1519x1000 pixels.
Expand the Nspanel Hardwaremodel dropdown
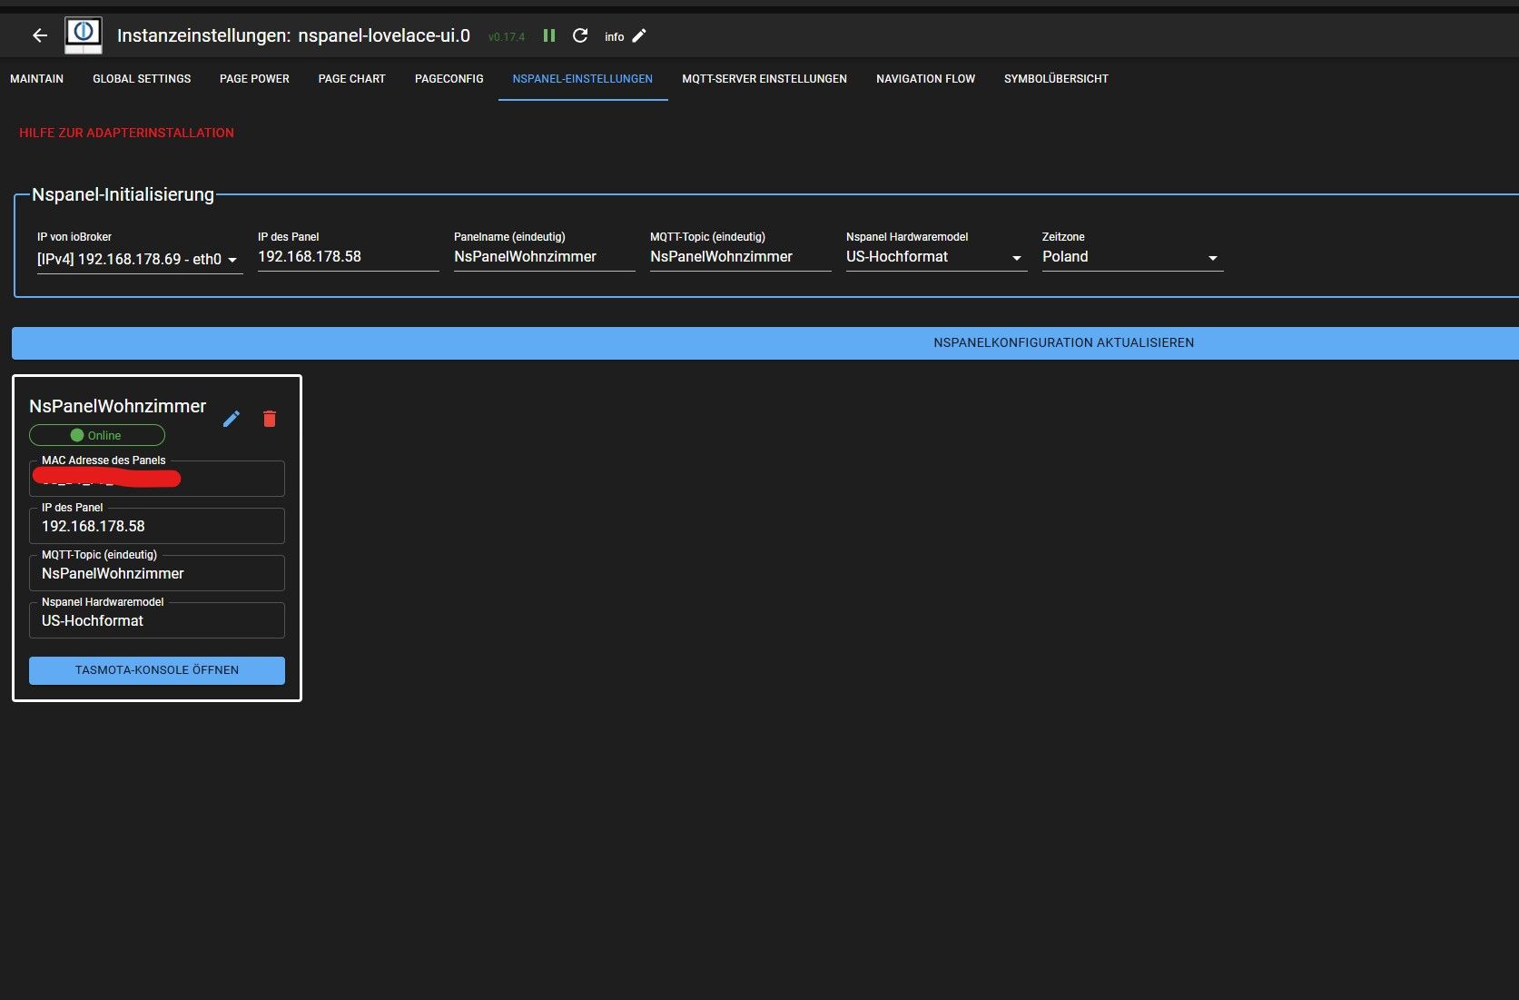point(935,257)
